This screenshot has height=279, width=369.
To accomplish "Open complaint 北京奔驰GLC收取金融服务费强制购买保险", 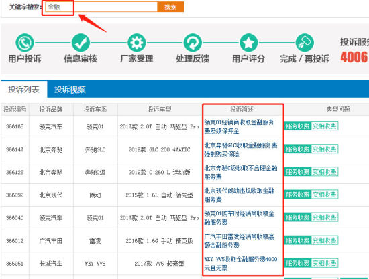I will (x=241, y=149).
